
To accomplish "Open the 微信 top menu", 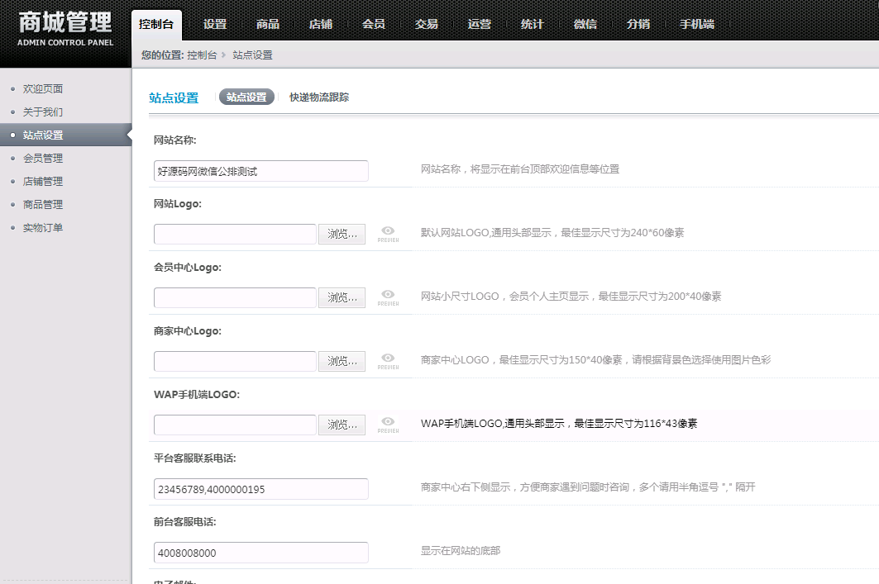I will tap(585, 24).
